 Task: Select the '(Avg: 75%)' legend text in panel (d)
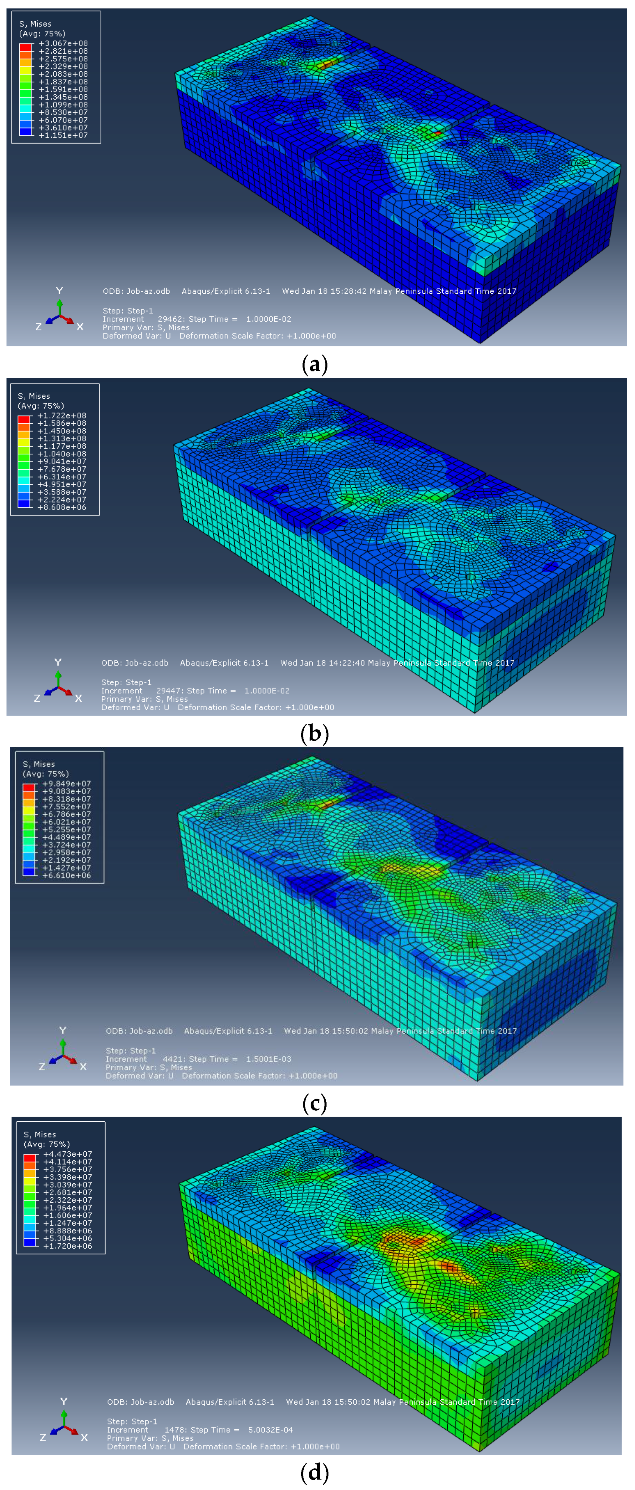[x=47, y=1144]
